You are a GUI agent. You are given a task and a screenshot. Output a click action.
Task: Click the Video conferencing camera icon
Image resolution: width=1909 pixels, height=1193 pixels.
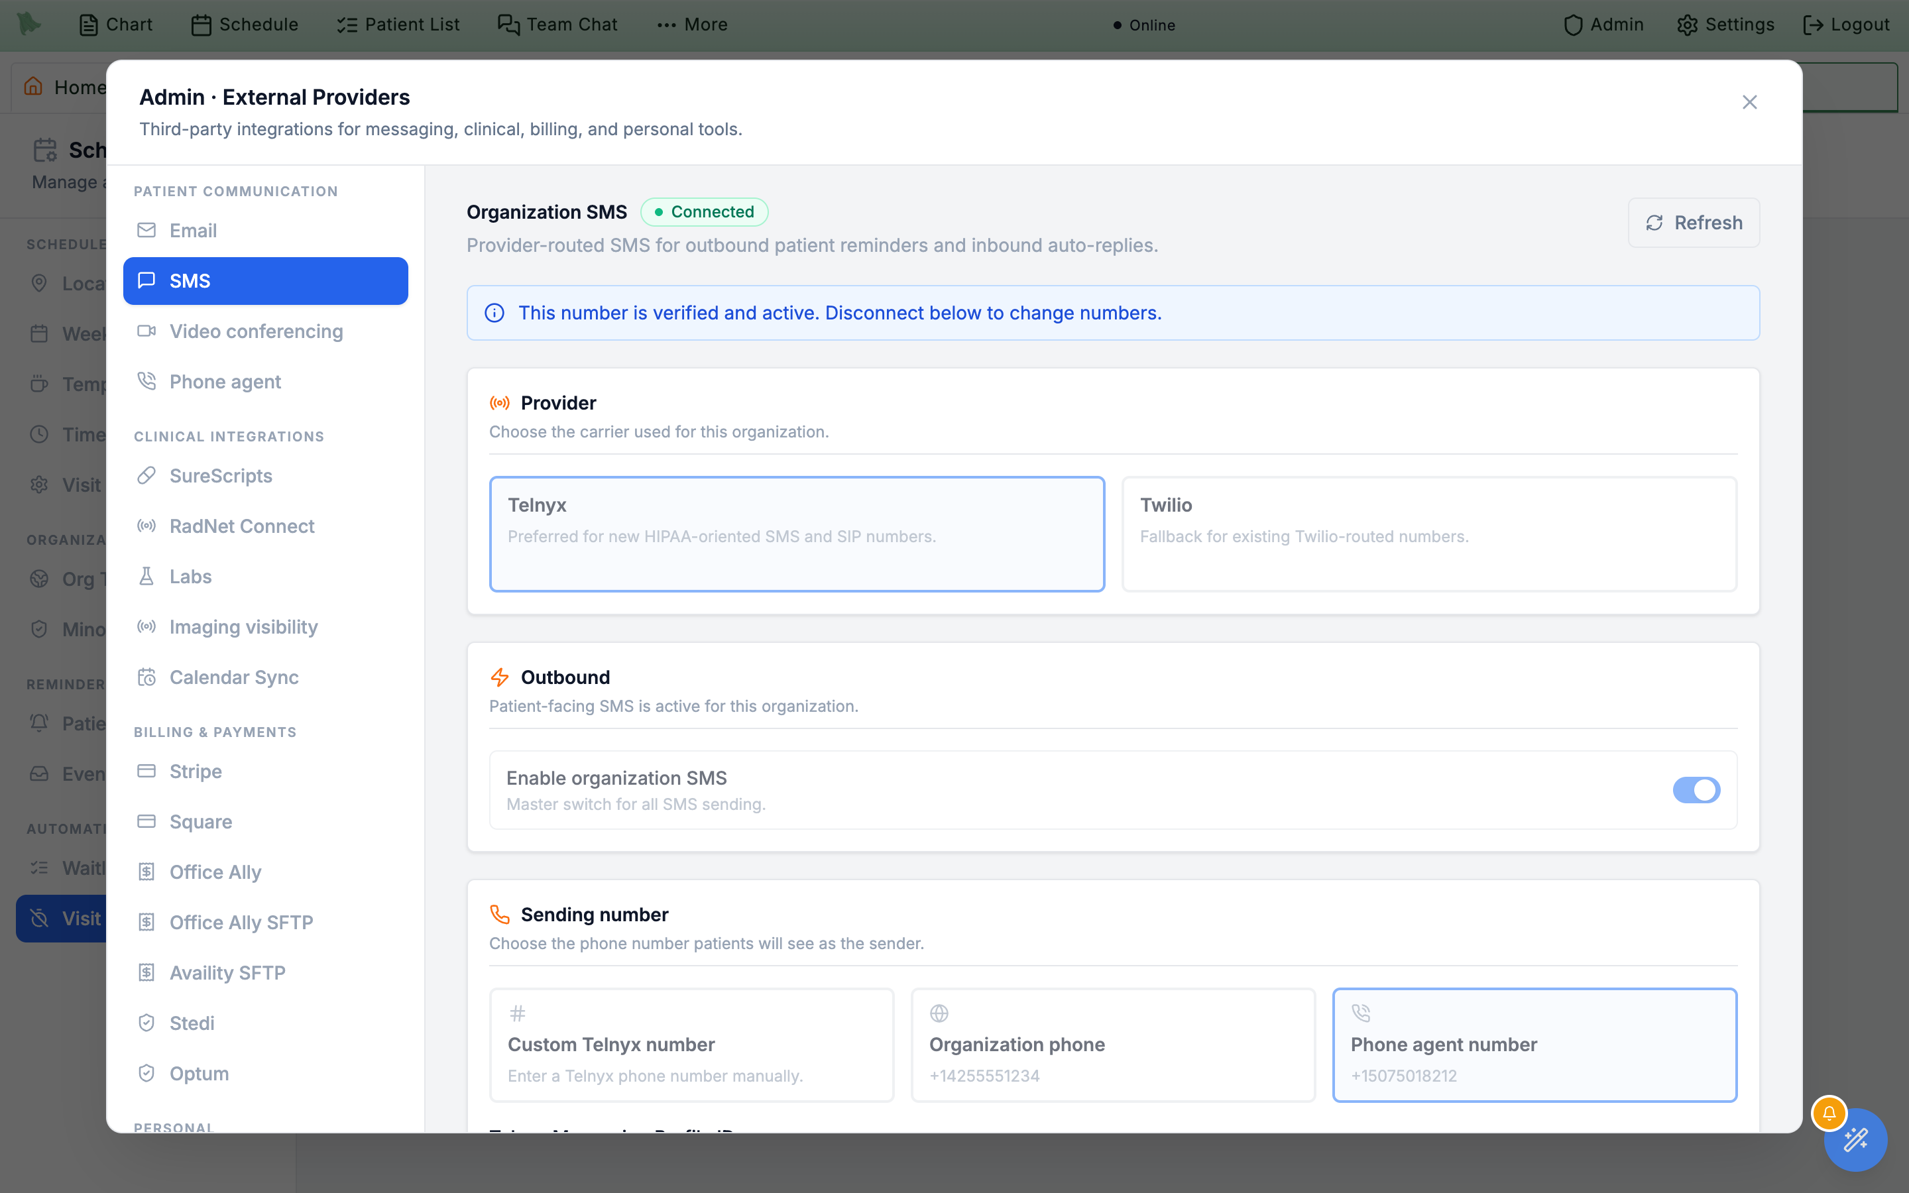click(146, 331)
